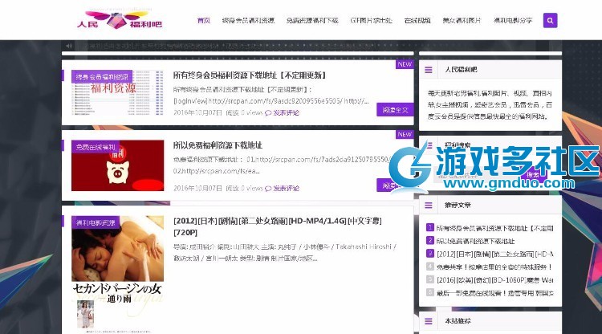Click the 终身会员福利资源 category tag on thumbnail
Screen dimensions: 602x334
click(102, 77)
